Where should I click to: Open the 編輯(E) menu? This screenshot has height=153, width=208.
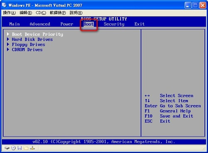click(x=26, y=13)
